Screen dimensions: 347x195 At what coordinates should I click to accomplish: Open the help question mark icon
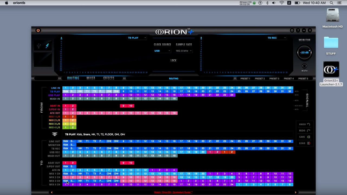pos(298,30)
